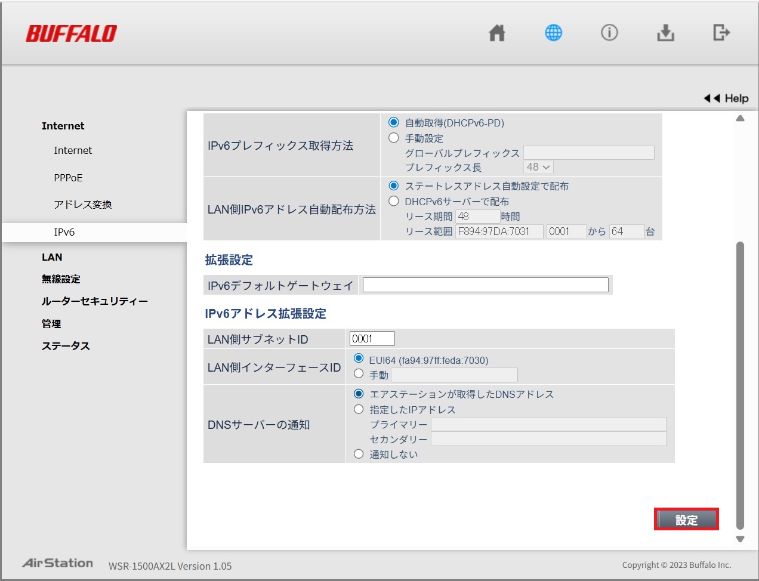
Task: Select 手動設定 prefix radio button
Action: [394, 138]
